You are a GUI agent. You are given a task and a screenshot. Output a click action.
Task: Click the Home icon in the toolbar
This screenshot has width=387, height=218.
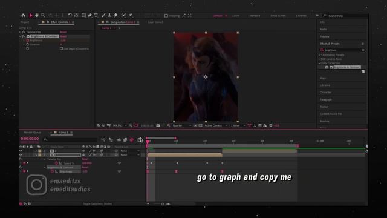[x=23, y=15]
